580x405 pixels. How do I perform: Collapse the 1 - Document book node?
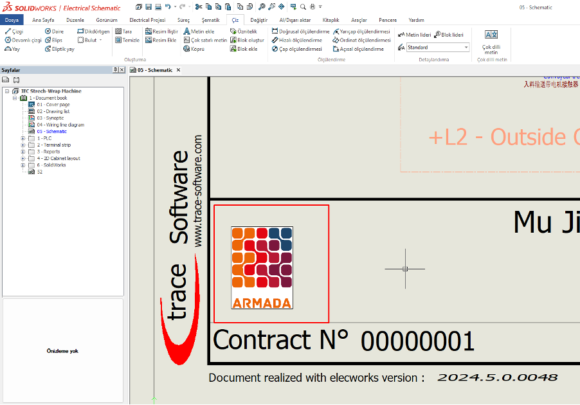[x=15, y=98]
